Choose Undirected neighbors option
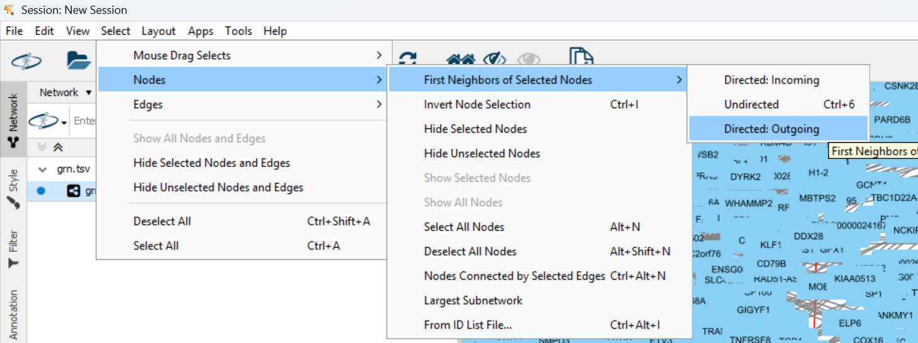 778,104
